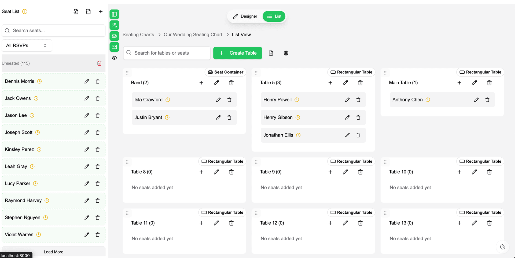The height and width of the screenshot is (258, 515).
Task: Toggle the sidebar panel layout icon
Action: tap(114, 14)
